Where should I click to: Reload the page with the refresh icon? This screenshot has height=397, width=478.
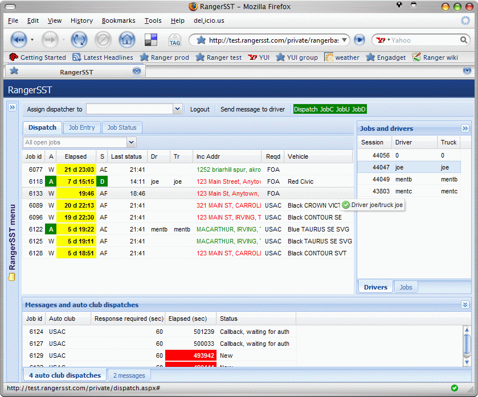click(78, 40)
